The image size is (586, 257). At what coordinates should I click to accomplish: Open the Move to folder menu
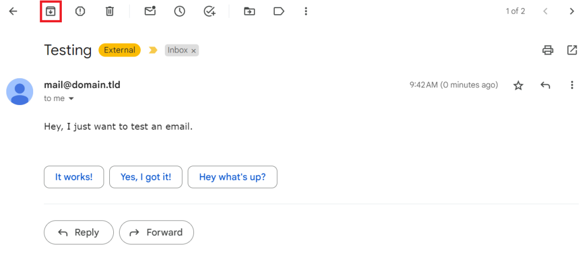point(250,11)
